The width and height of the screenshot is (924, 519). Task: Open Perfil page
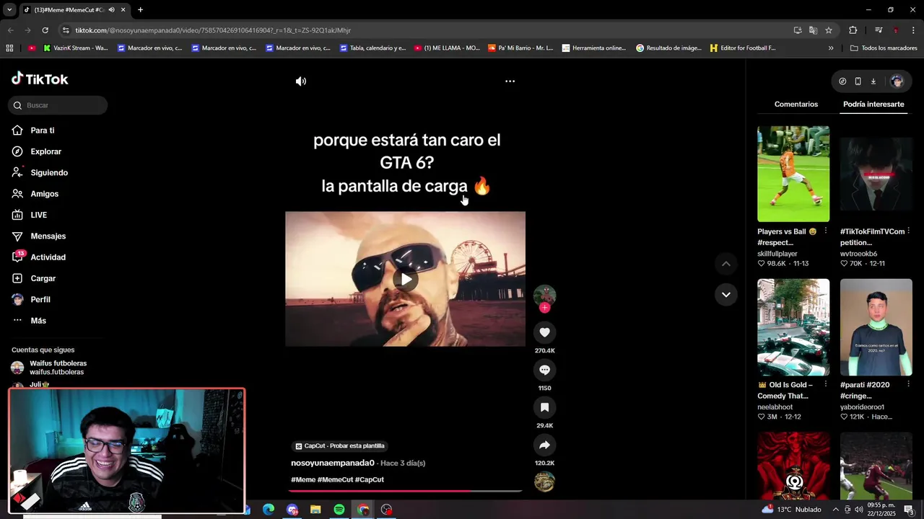pos(40,299)
